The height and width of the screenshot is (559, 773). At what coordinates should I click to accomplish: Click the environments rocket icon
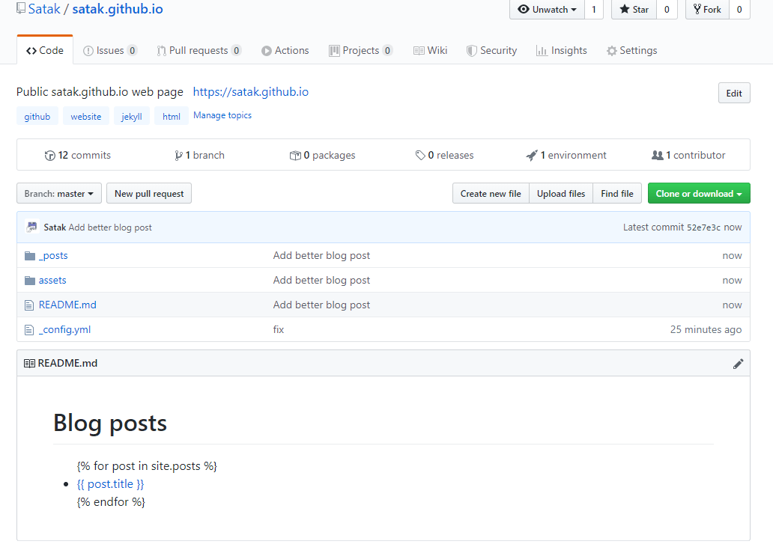533,155
